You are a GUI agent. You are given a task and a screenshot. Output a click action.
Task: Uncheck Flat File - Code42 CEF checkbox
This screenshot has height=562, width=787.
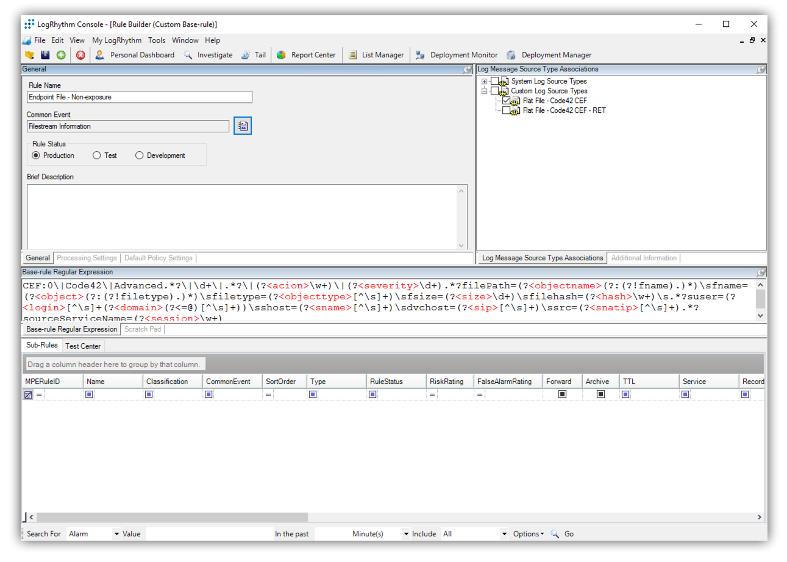point(507,101)
